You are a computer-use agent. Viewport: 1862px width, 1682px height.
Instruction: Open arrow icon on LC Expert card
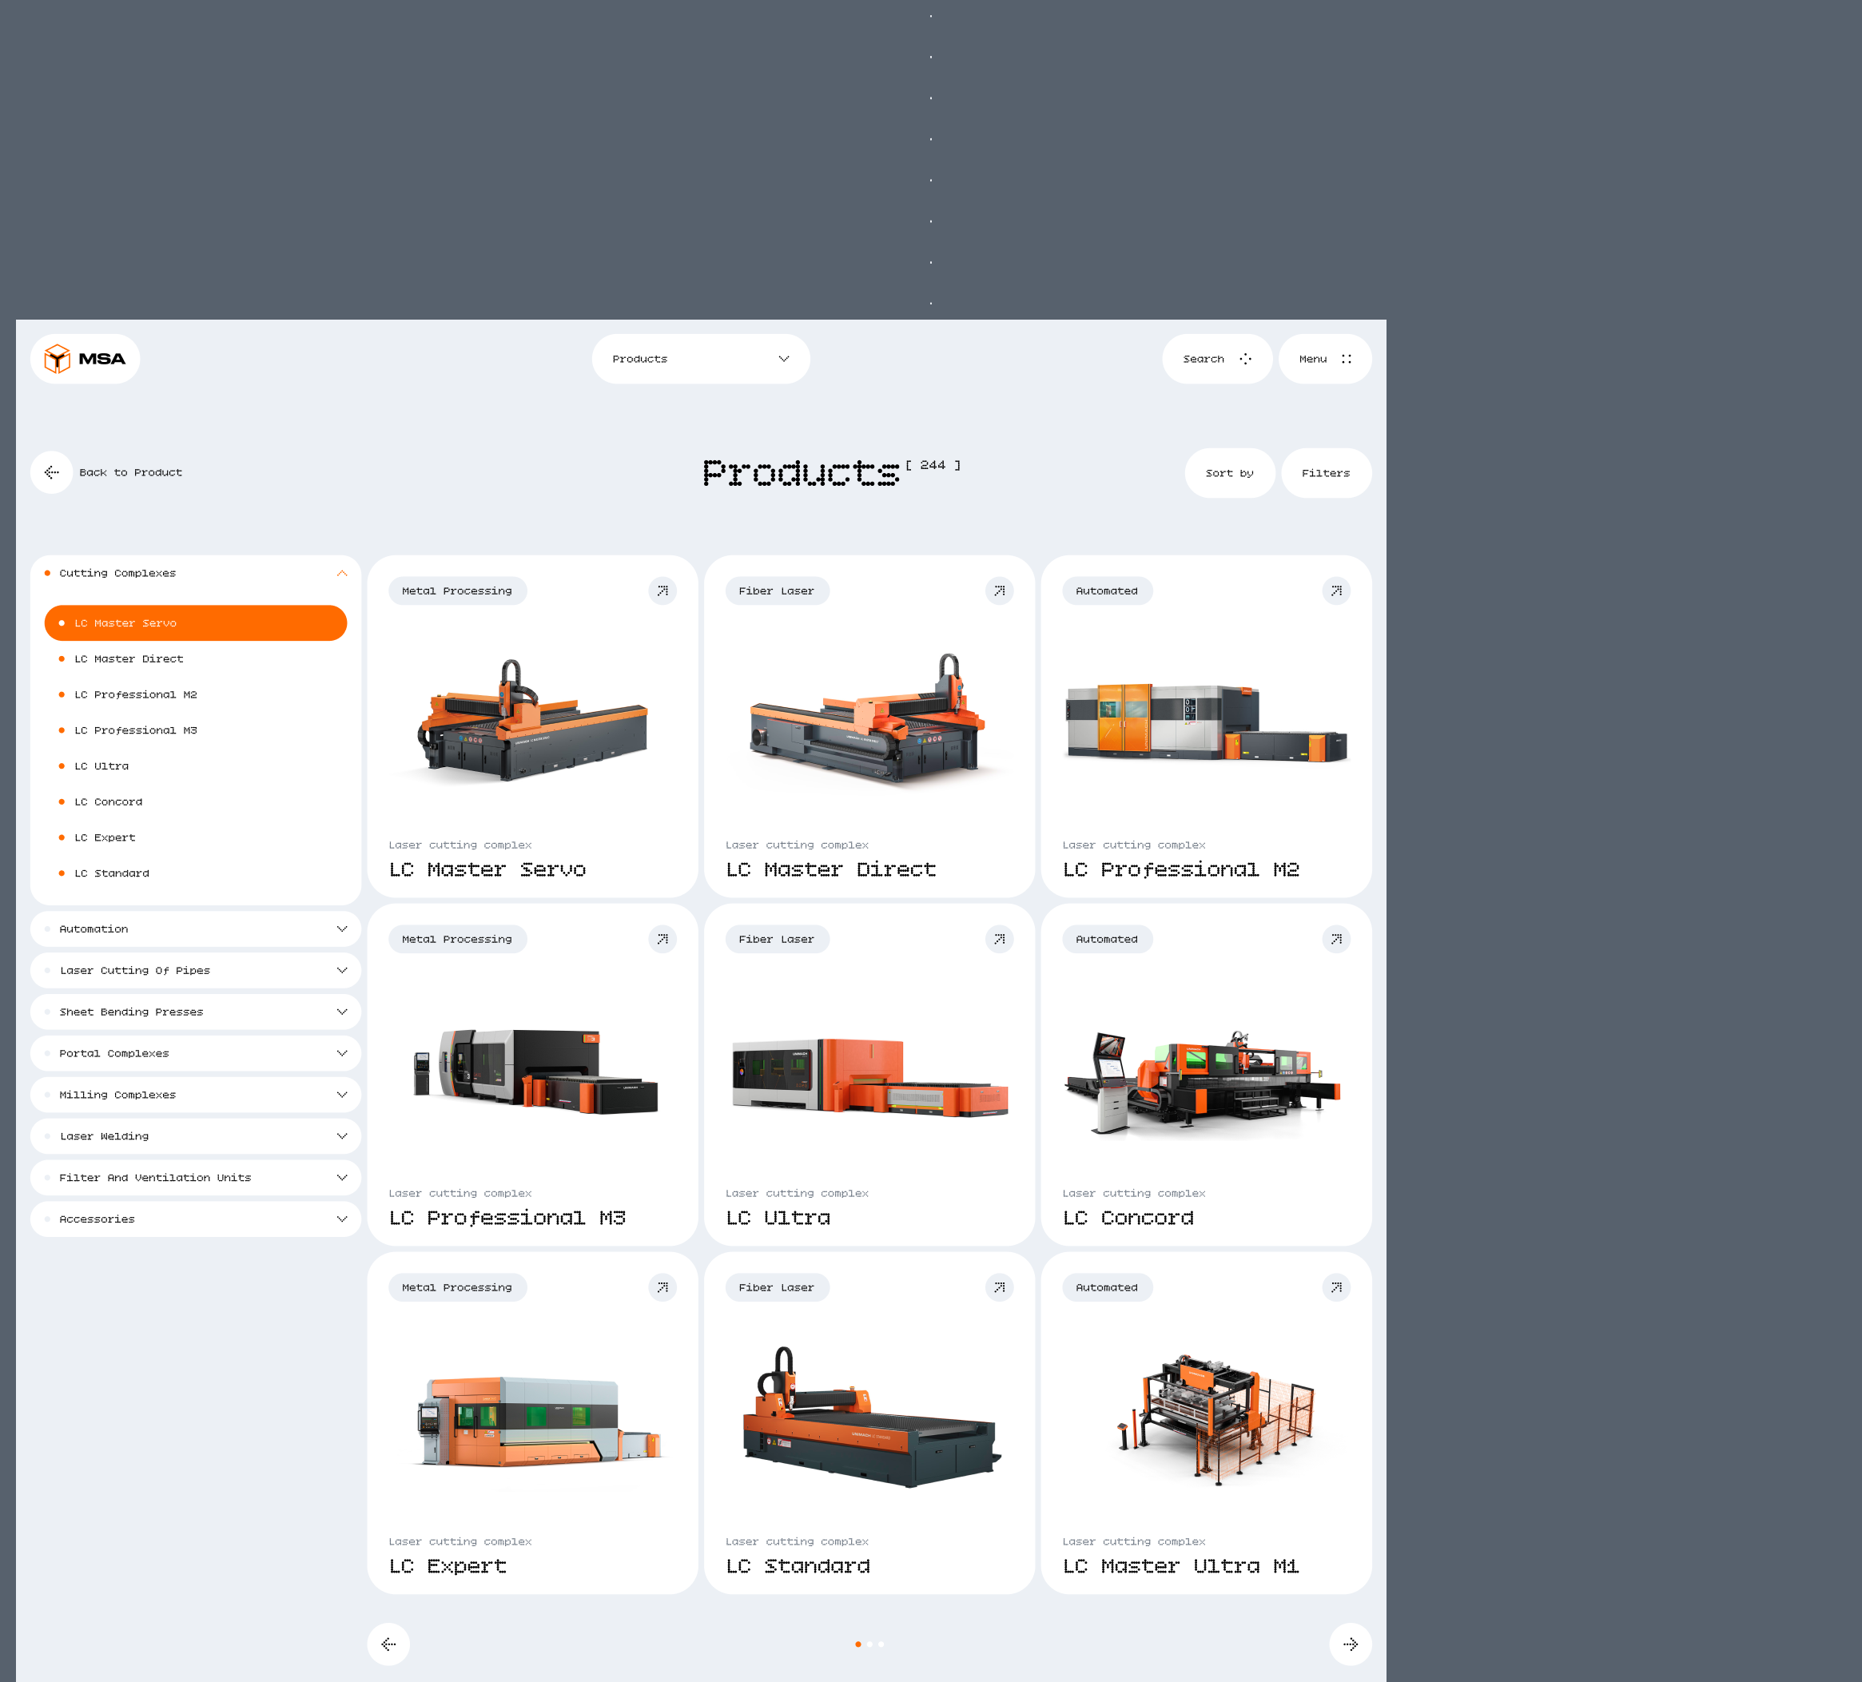pos(662,1287)
